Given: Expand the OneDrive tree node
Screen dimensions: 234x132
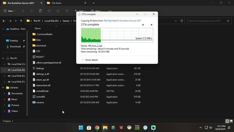Looking at the screenshot, I should (x=3, y=29).
